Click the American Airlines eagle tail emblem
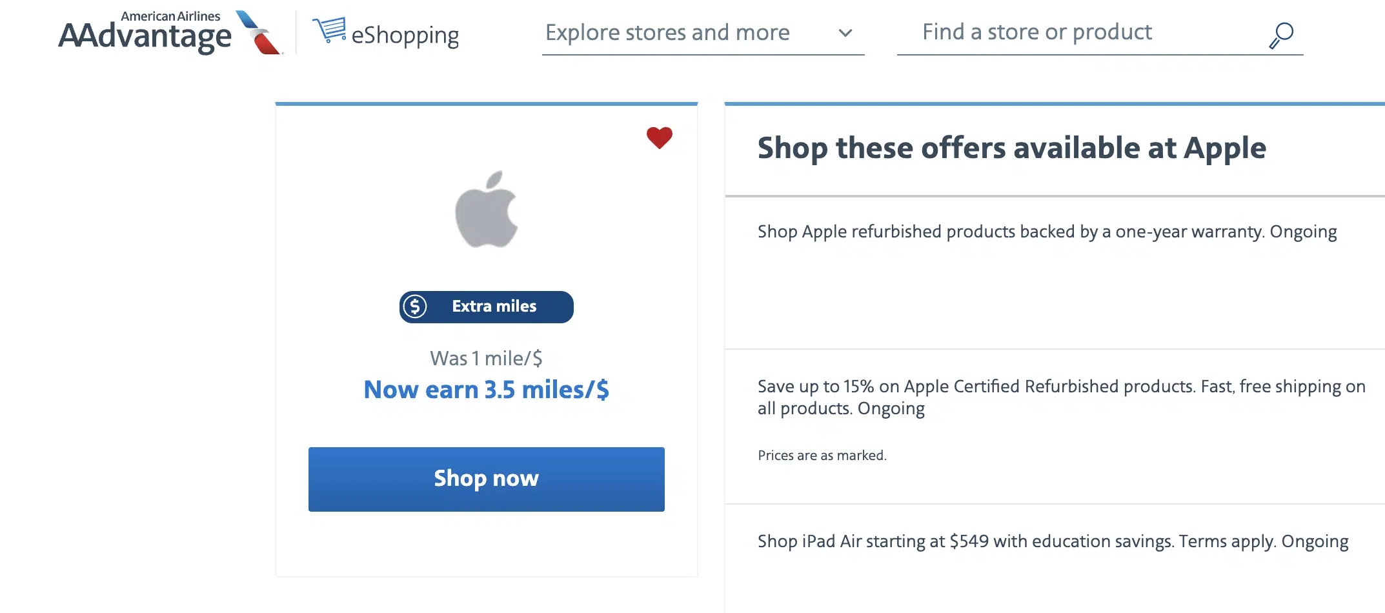The image size is (1385, 613). [x=259, y=32]
